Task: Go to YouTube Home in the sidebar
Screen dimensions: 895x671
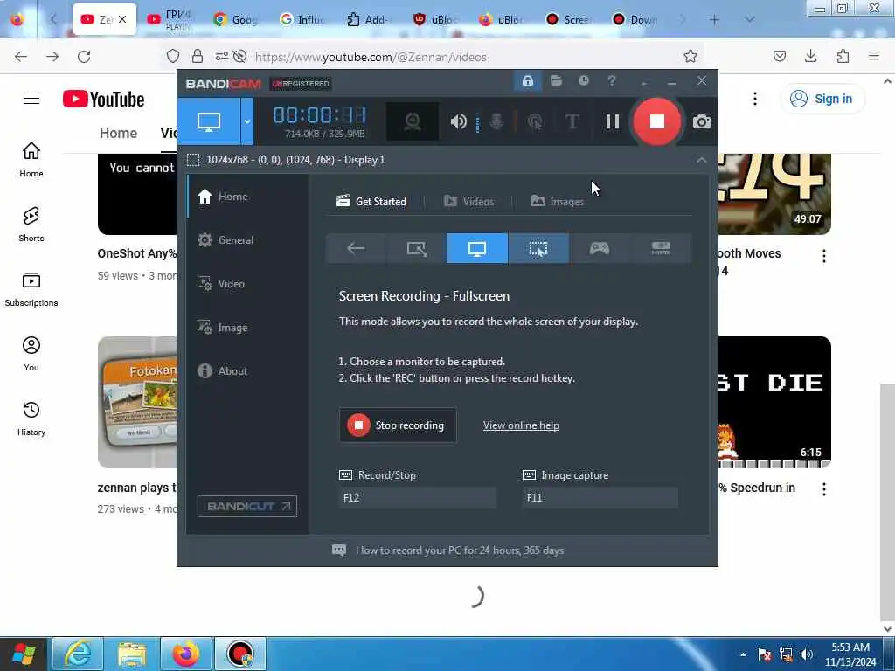Action: pyautogui.click(x=31, y=160)
